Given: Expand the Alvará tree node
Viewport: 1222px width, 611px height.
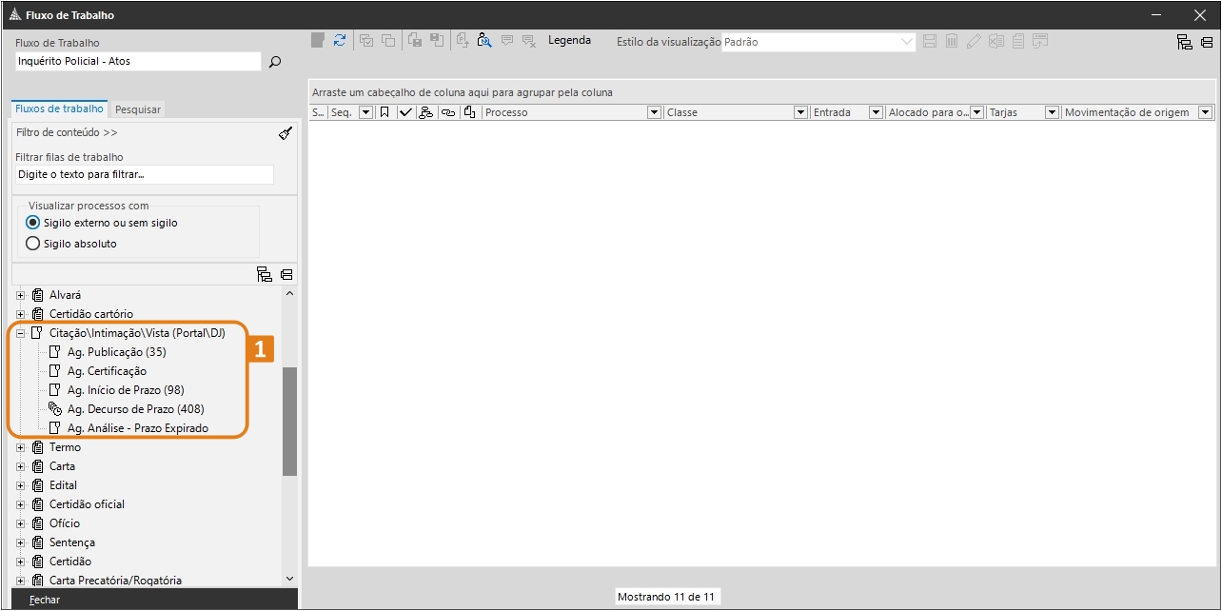Looking at the screenshot, I should coord(21,295).
